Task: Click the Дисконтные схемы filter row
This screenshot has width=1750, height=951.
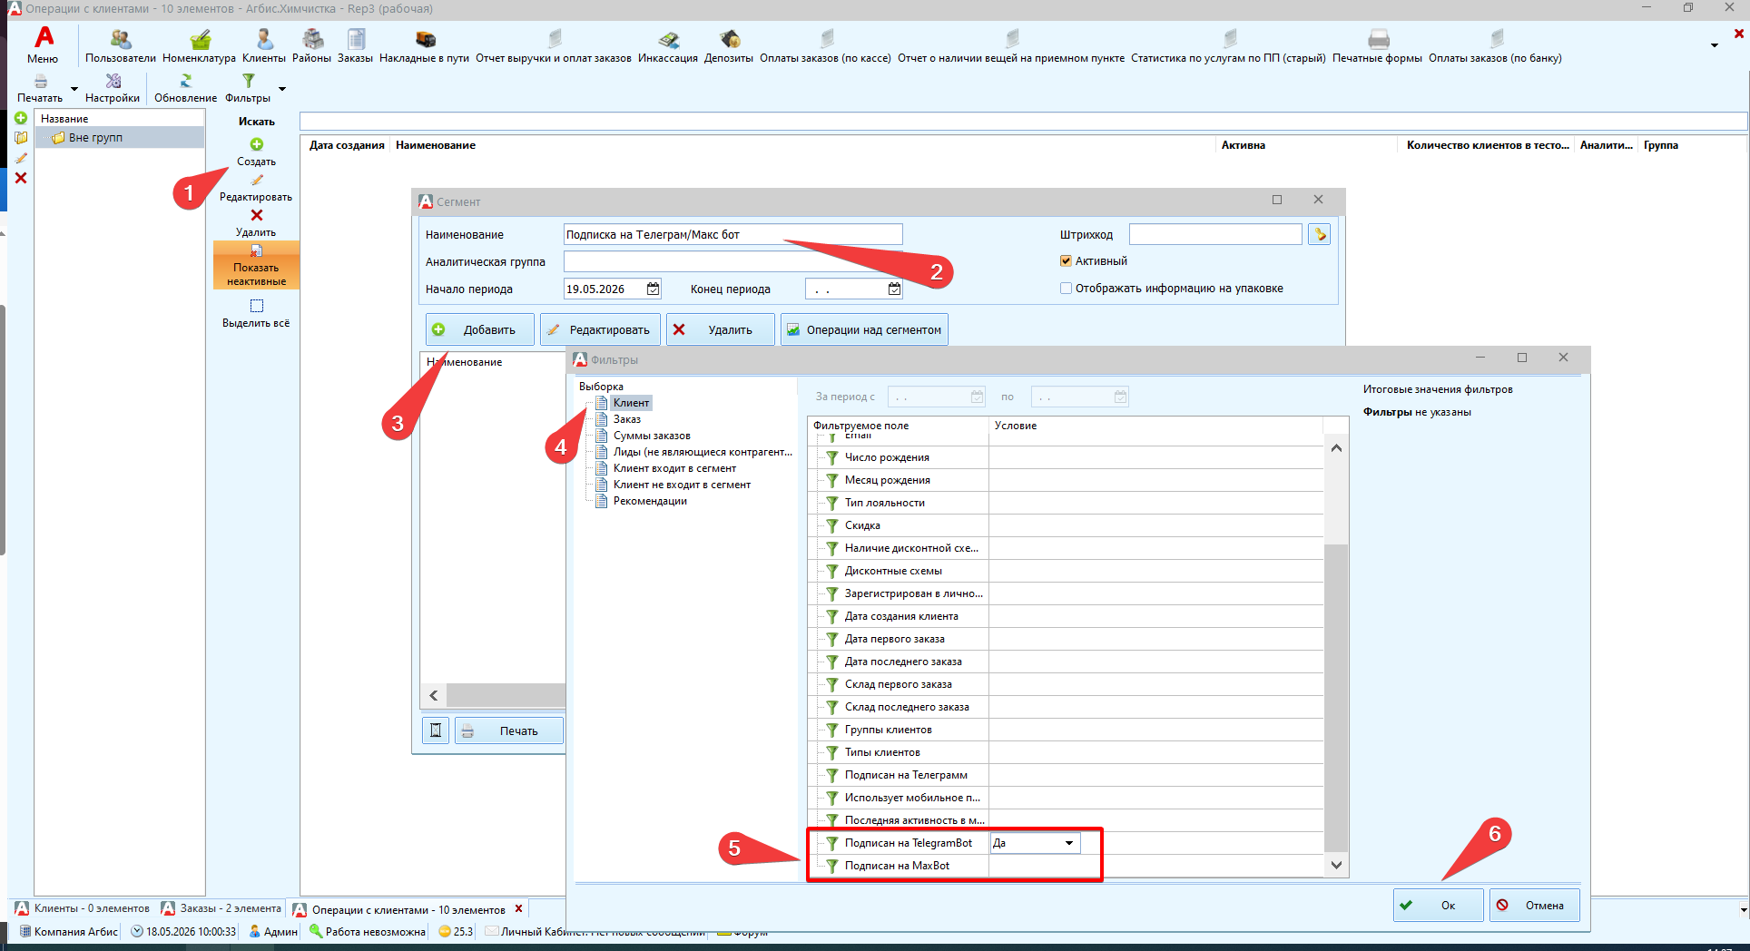Action: point(1067,571)
